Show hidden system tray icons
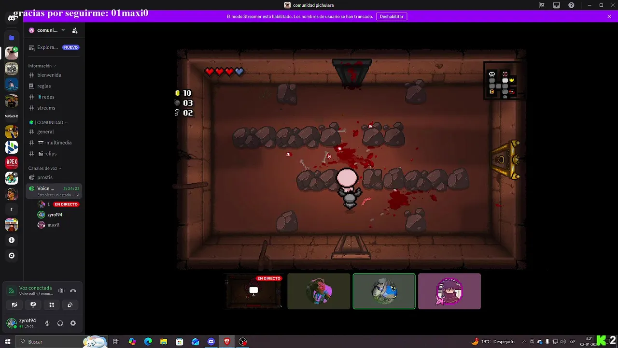Screen dimensions: 618x348 coord(525,342)
